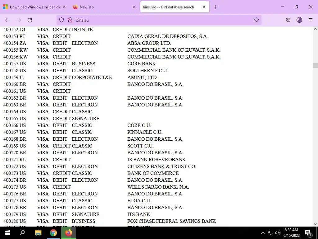Select the bins.pro BIN database search tab

(x=175, y=7)
